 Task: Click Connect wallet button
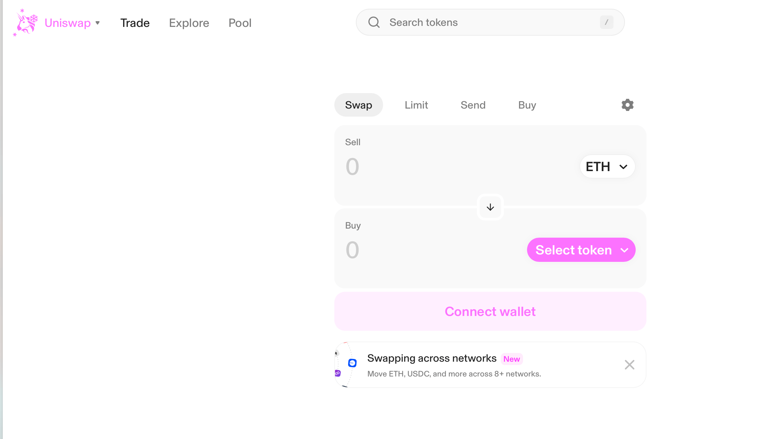coord(490,312)
